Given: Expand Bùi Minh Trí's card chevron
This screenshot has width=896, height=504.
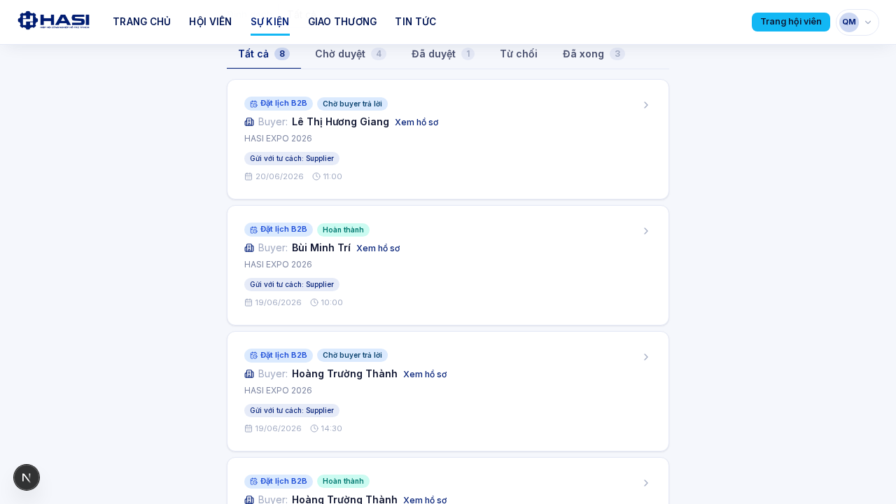Looking at the screenshot, I should pyautogui.click(x=646, y=231).
